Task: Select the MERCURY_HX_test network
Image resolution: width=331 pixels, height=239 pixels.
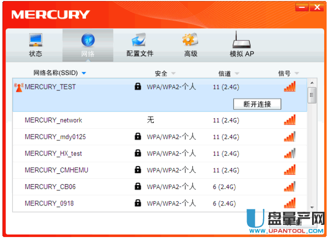Action: tap(53, 154)
